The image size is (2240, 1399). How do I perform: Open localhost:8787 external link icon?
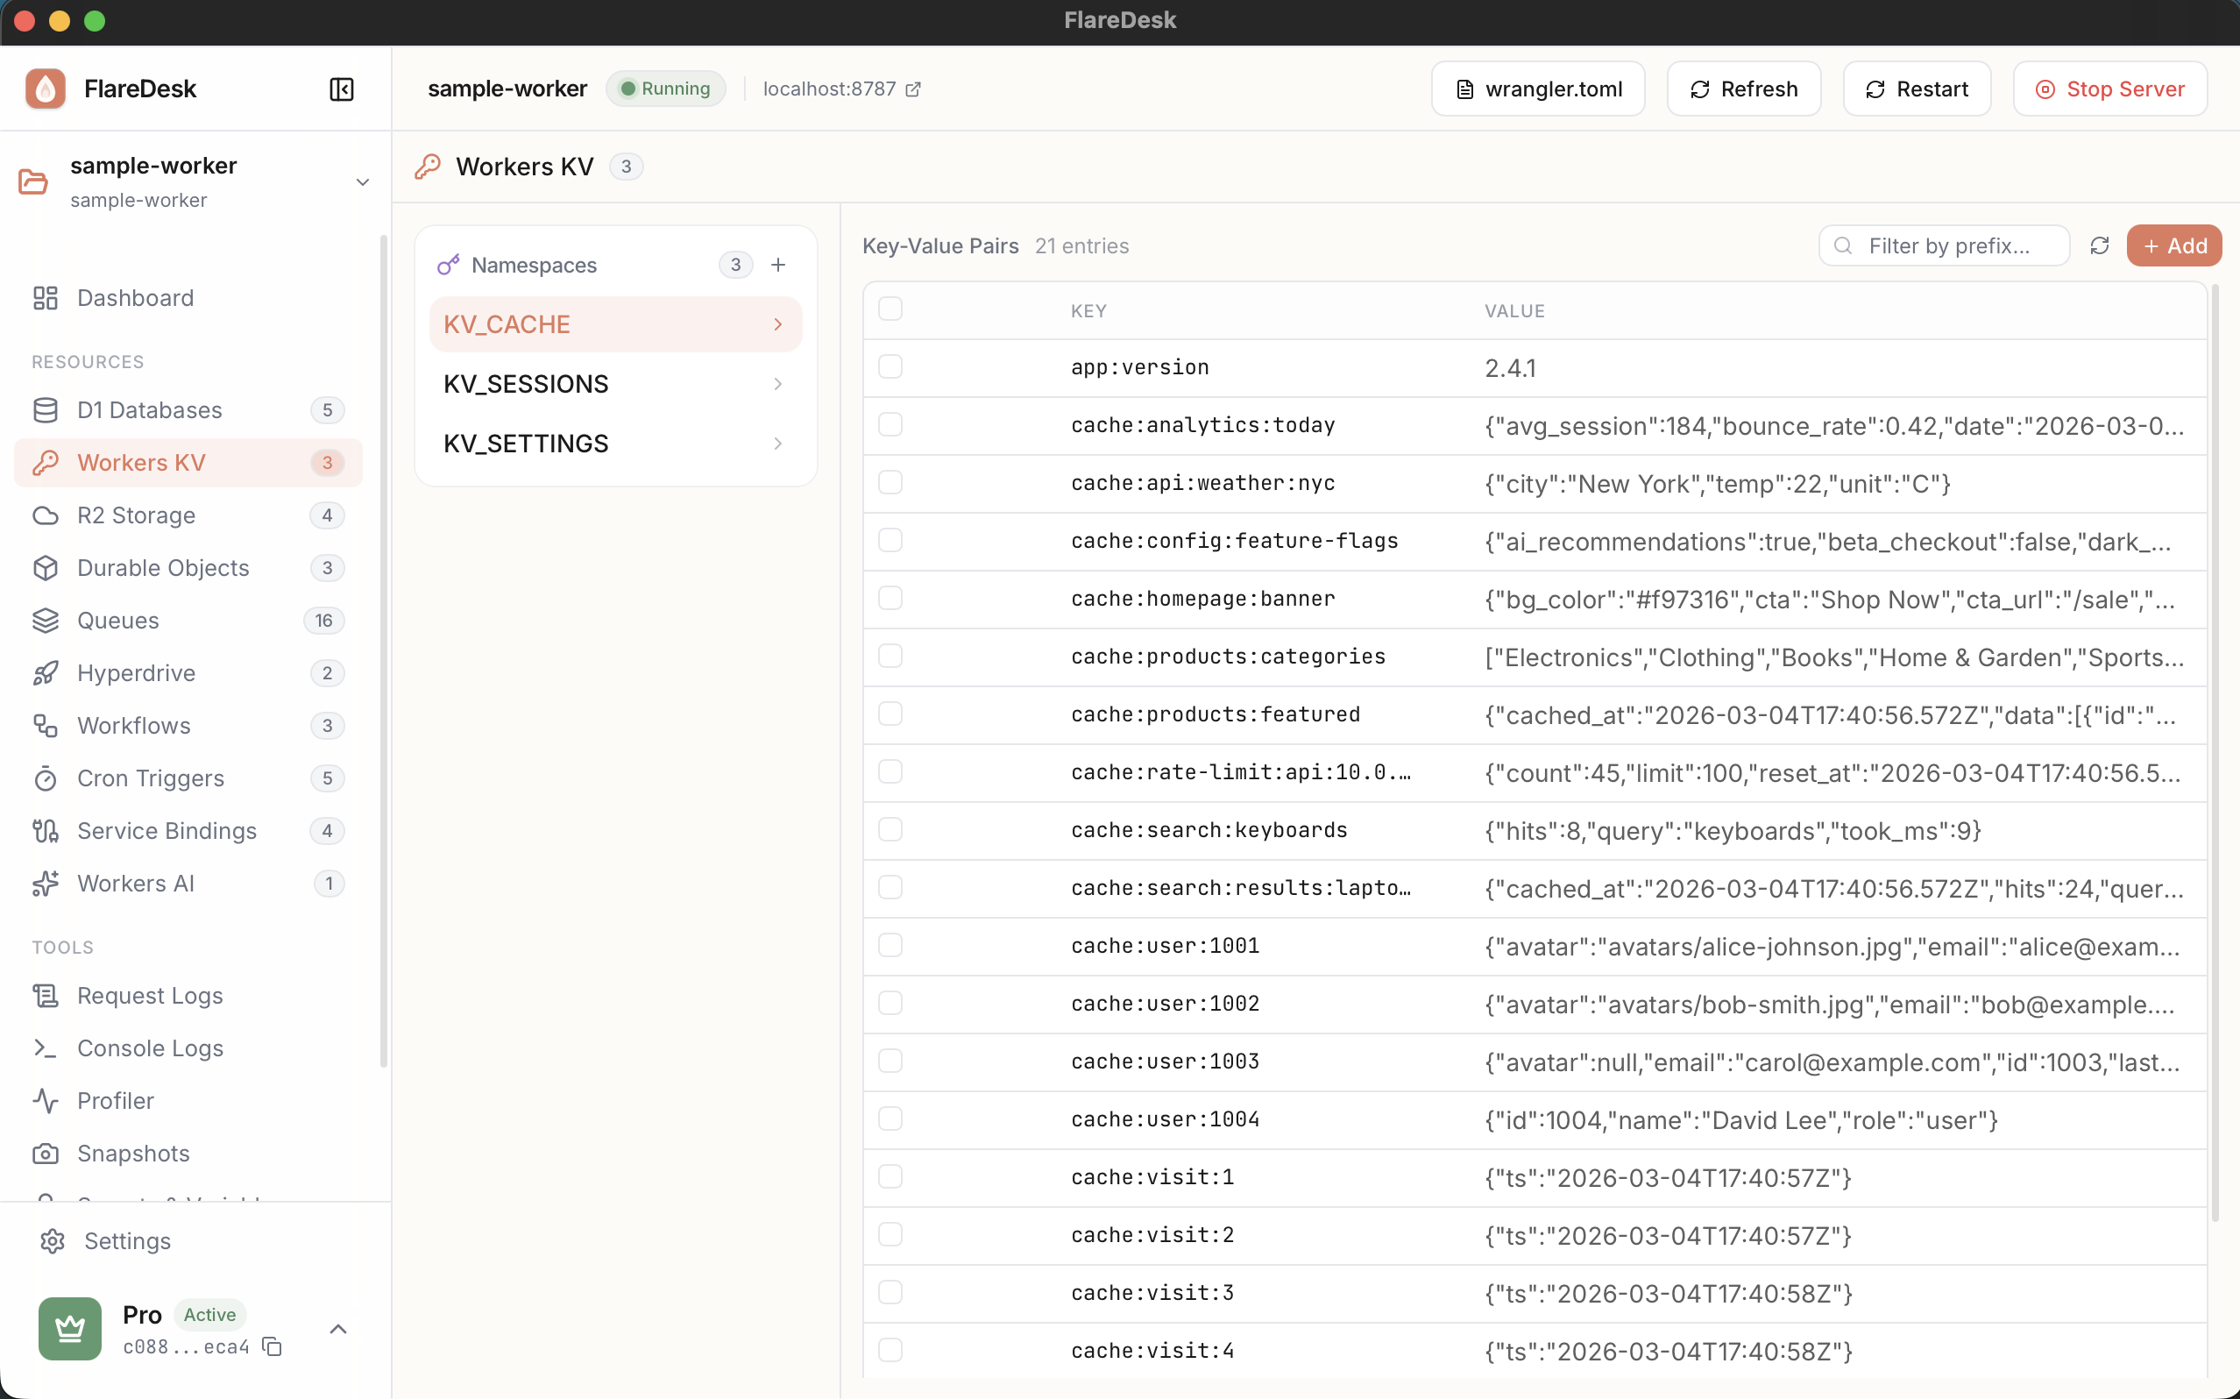coord(913,89)
